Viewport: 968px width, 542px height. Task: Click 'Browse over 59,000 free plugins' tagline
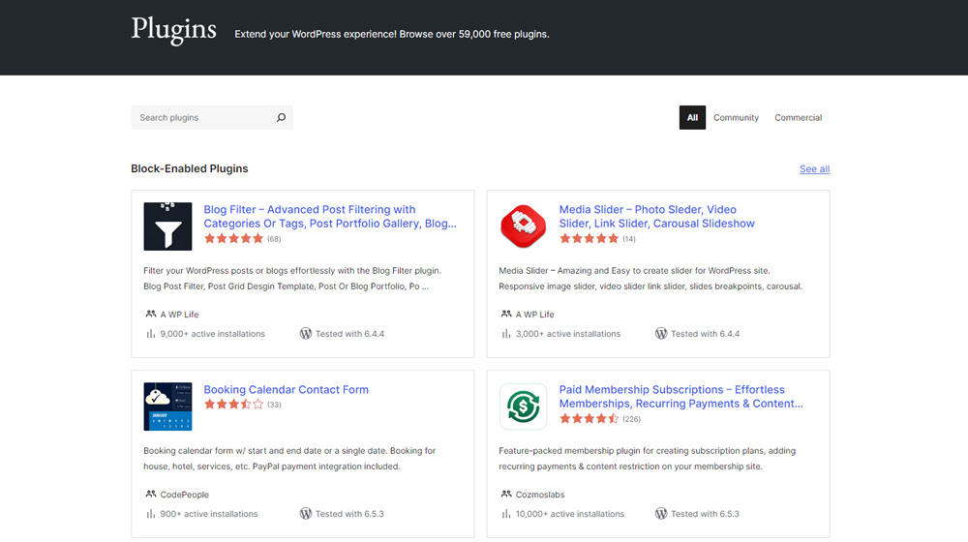(474, 34)
